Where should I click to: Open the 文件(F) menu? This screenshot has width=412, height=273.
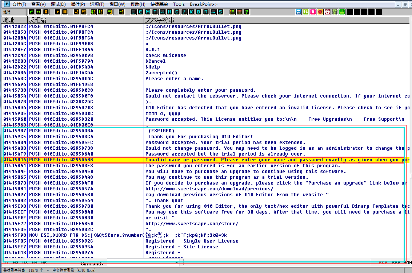pyautogui.click(x=19, y=4)
